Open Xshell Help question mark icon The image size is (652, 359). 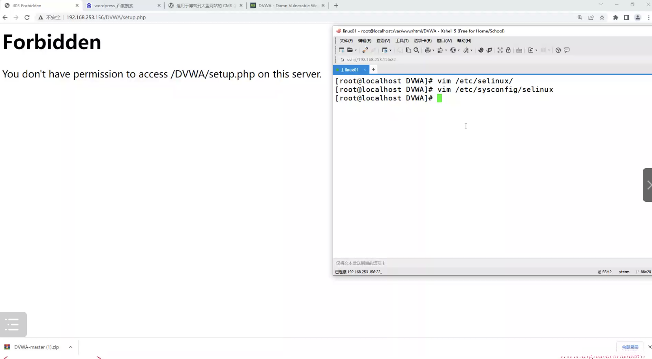[558, 50]
